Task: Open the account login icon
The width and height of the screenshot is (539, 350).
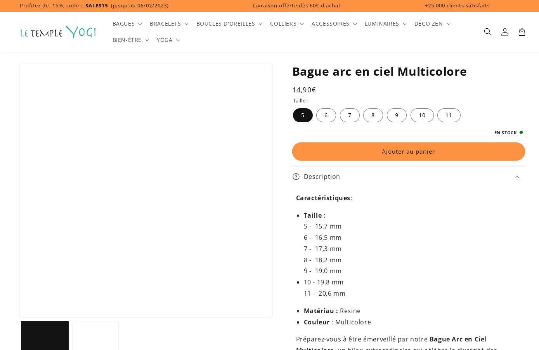Action: (504, 32)
